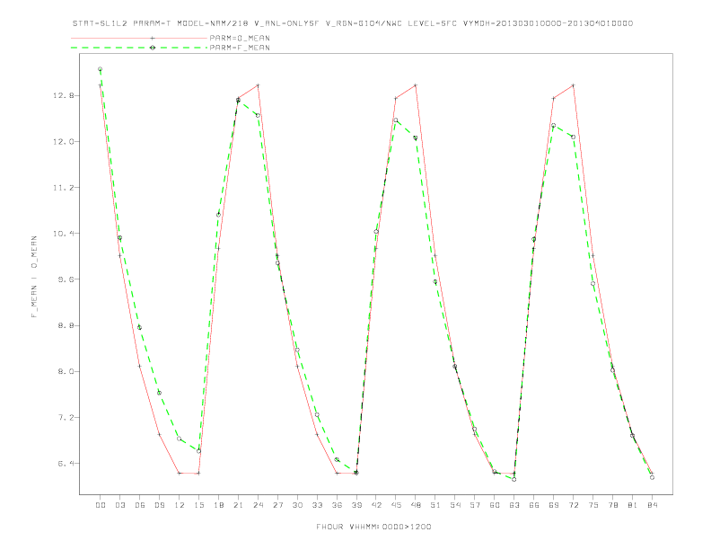Click the y-axis tick value 7.2
The image size is (711, 550).
coord(66,418)
